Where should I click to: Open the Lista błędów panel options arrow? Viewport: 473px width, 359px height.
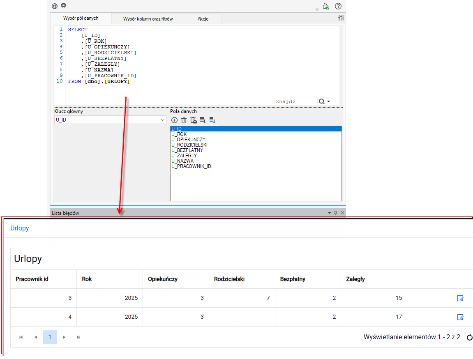pos(330,213)
